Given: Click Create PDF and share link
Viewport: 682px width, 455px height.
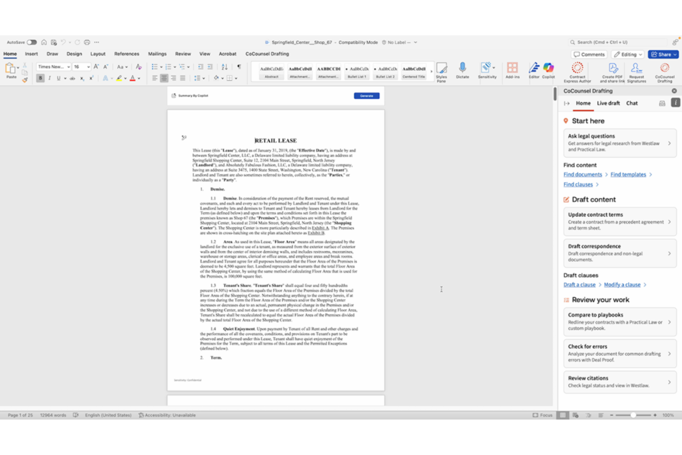Looking at the screenshot, I should [612, 72].
